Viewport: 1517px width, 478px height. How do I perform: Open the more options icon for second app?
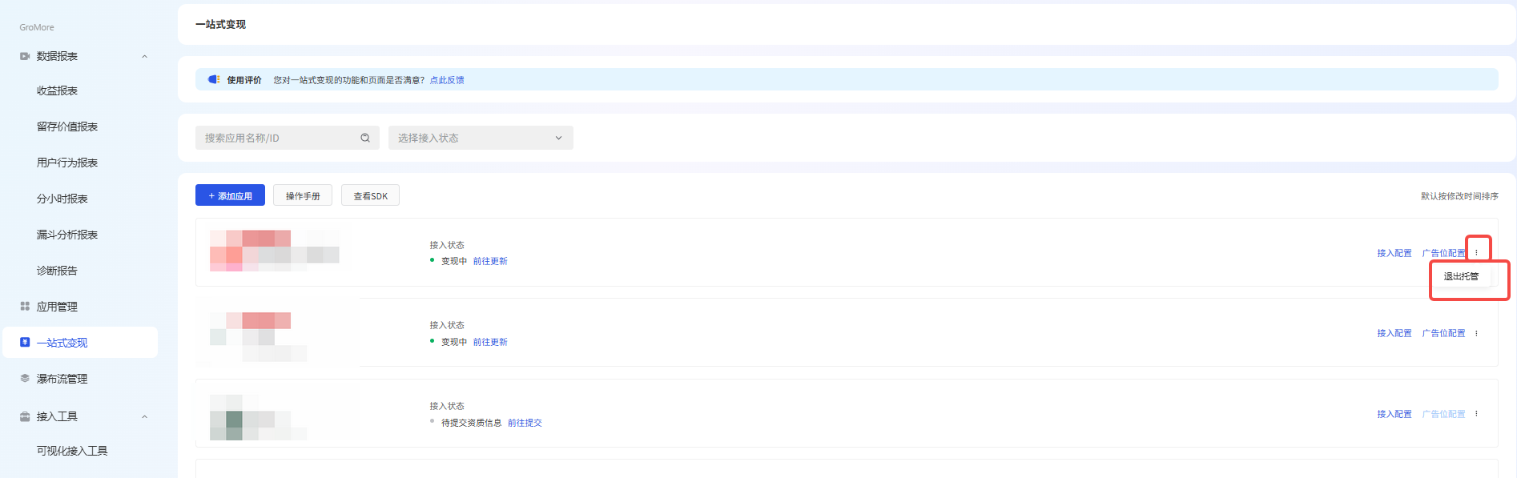1476,333
